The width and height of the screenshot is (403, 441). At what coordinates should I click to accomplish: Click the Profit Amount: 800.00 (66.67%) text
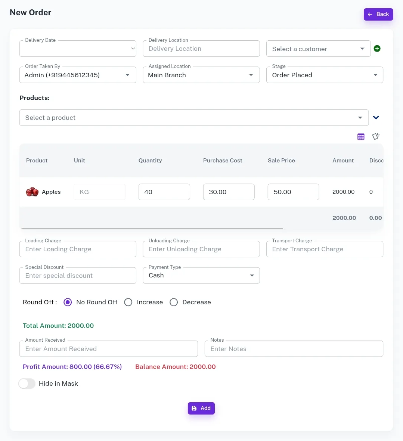72,367
